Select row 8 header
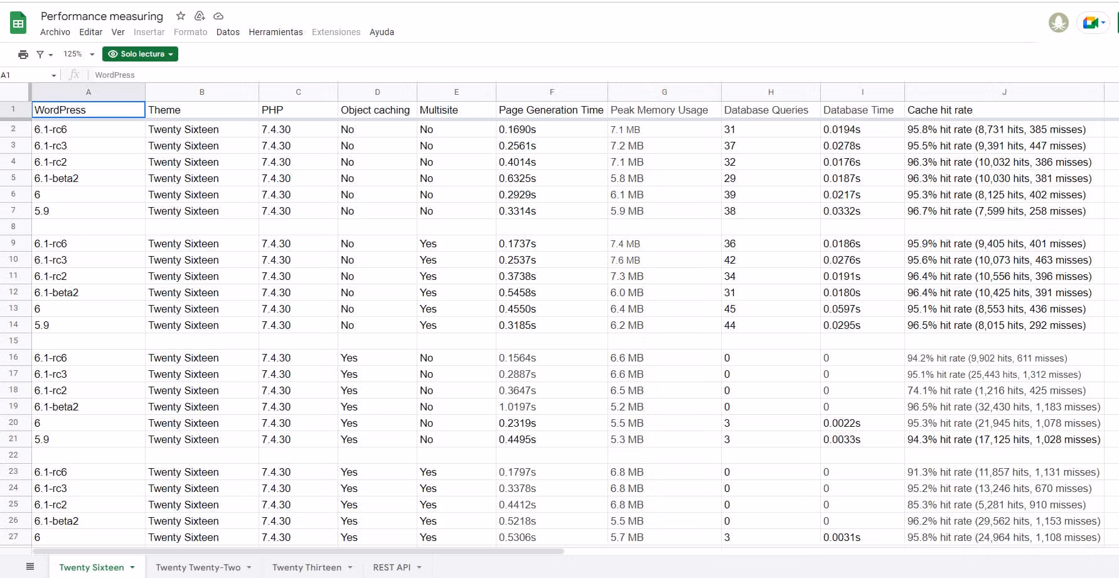This screenshot has height=578, width=1119. tap(13, 227)
